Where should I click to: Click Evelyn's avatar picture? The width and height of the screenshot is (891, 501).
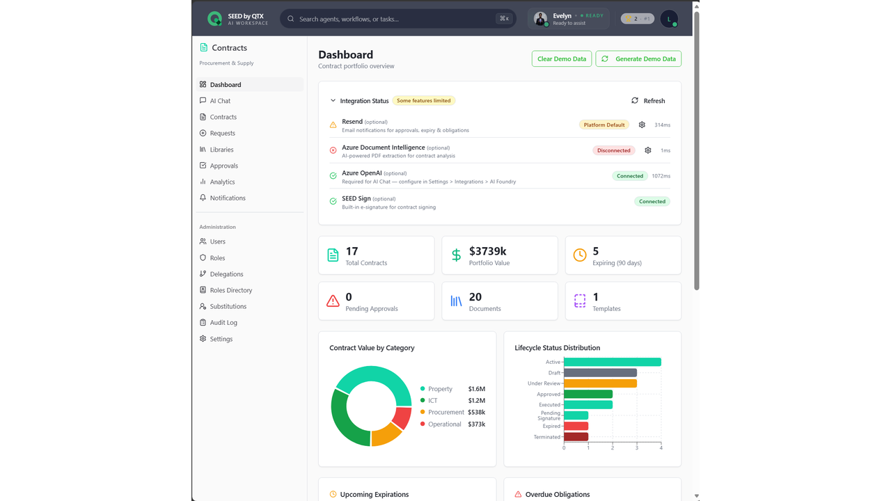click(540, 19)
